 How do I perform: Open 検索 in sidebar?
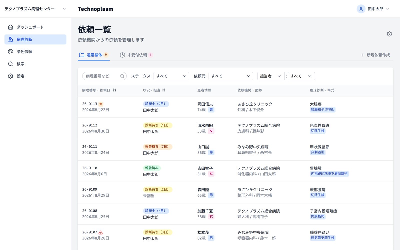pyautogui.click(x=35, y=64)
